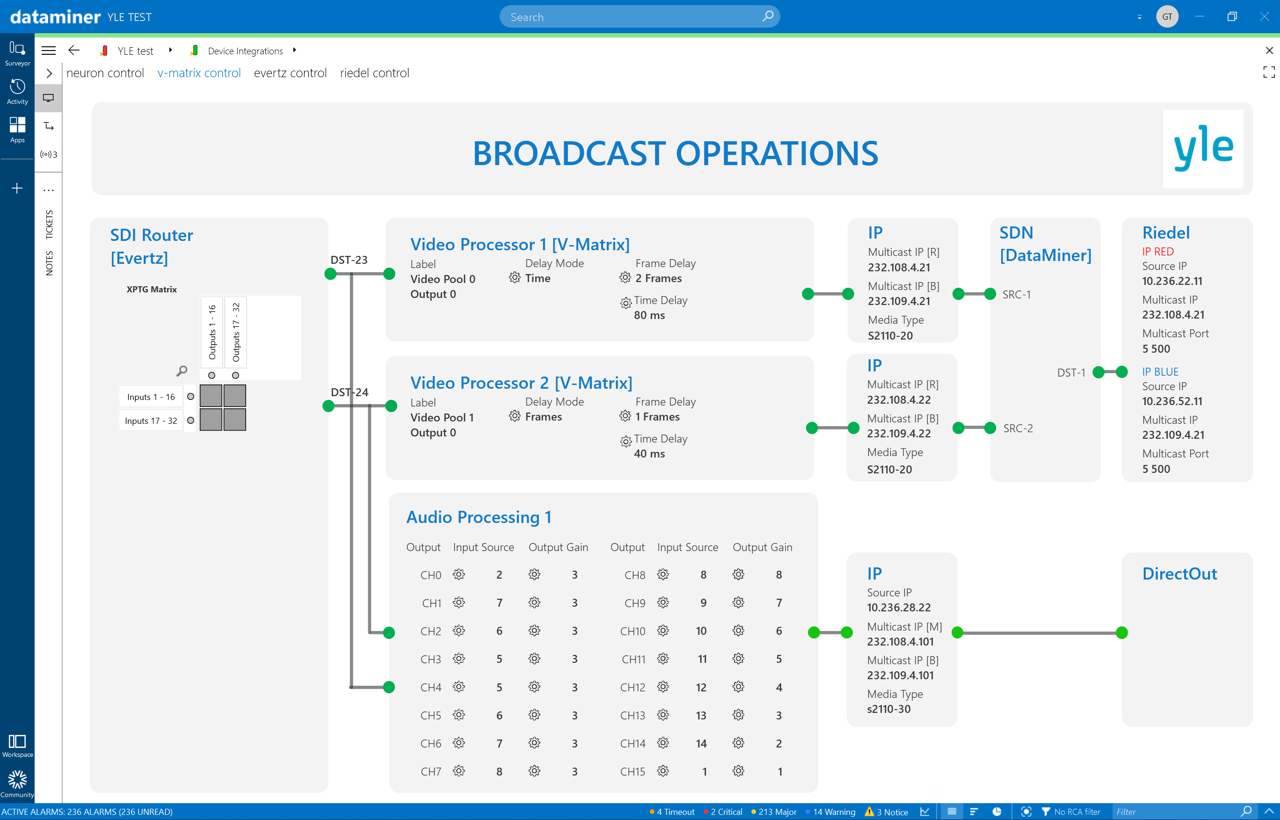Select the visual overview monitor icon
Viewport: 1280px width, 820px height.
click(x=49, y=98)
